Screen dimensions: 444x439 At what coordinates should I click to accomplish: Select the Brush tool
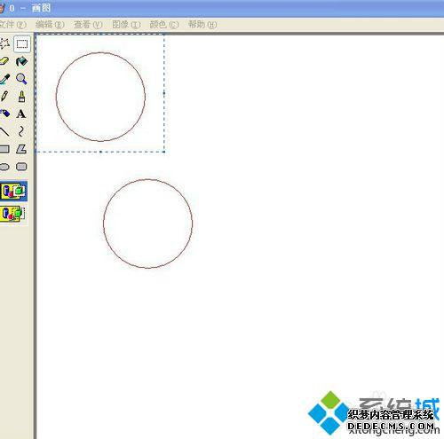[x=21, y=97]
